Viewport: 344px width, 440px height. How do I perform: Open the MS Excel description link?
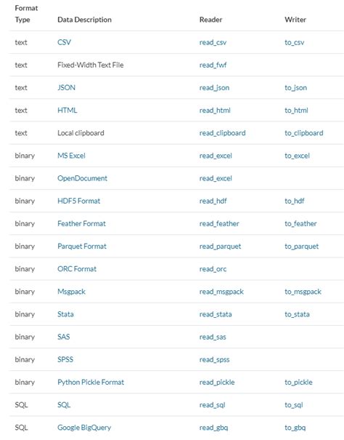click(71, 156)
